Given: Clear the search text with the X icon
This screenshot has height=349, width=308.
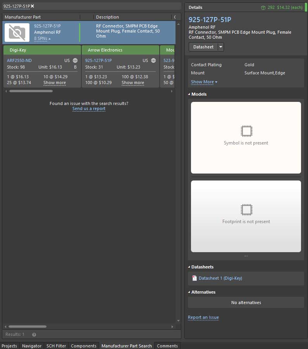Looking at the screenshot, I should (33, 6).
